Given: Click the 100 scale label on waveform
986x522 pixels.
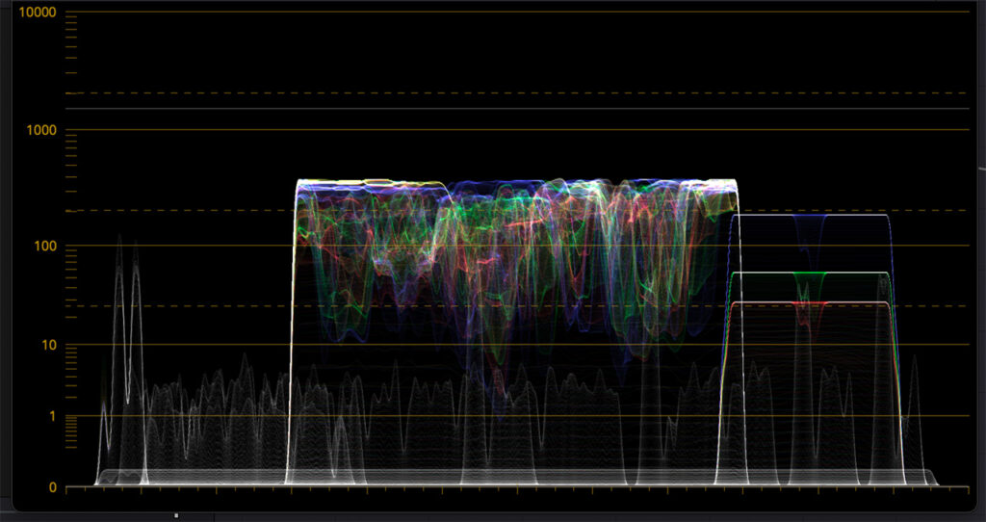Looking at the screenshot, I should 44,246.
